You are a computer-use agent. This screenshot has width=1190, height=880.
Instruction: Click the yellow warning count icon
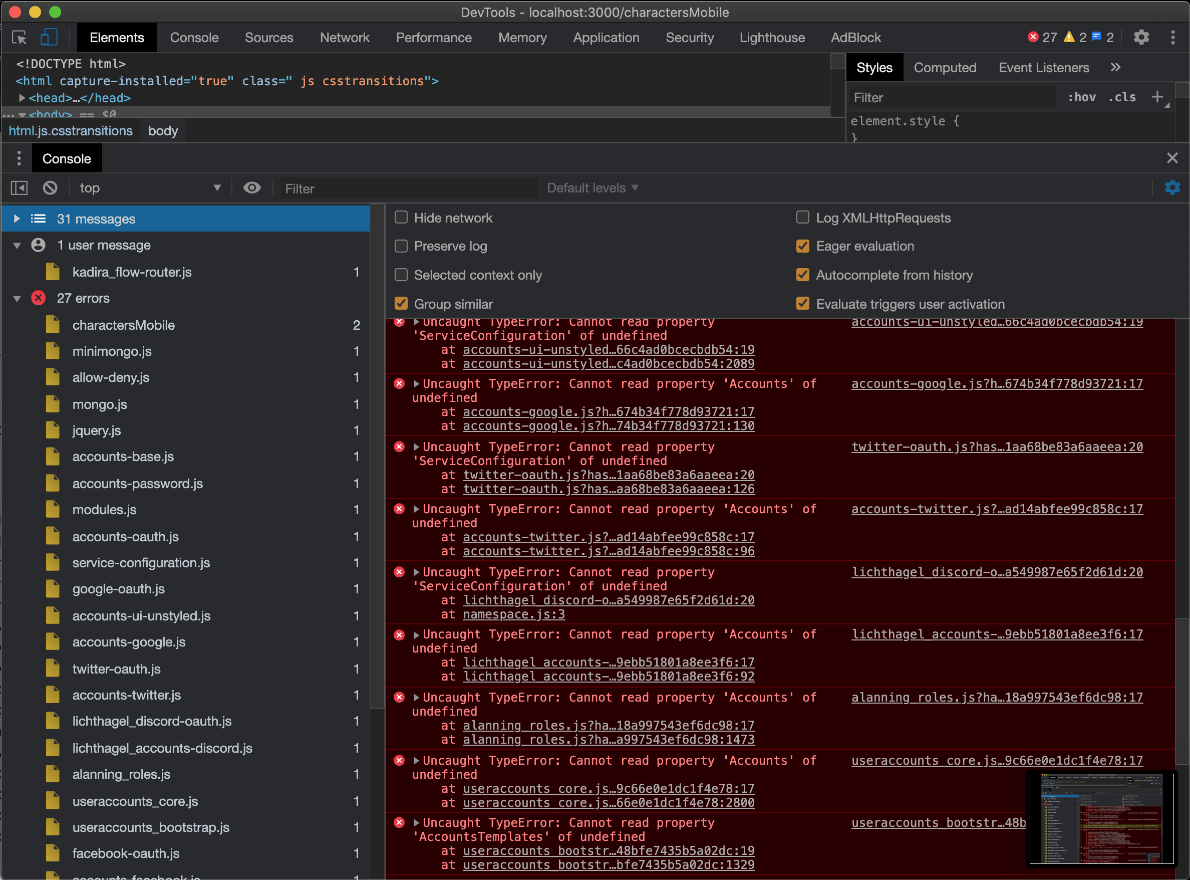[x=1069, y=37]
